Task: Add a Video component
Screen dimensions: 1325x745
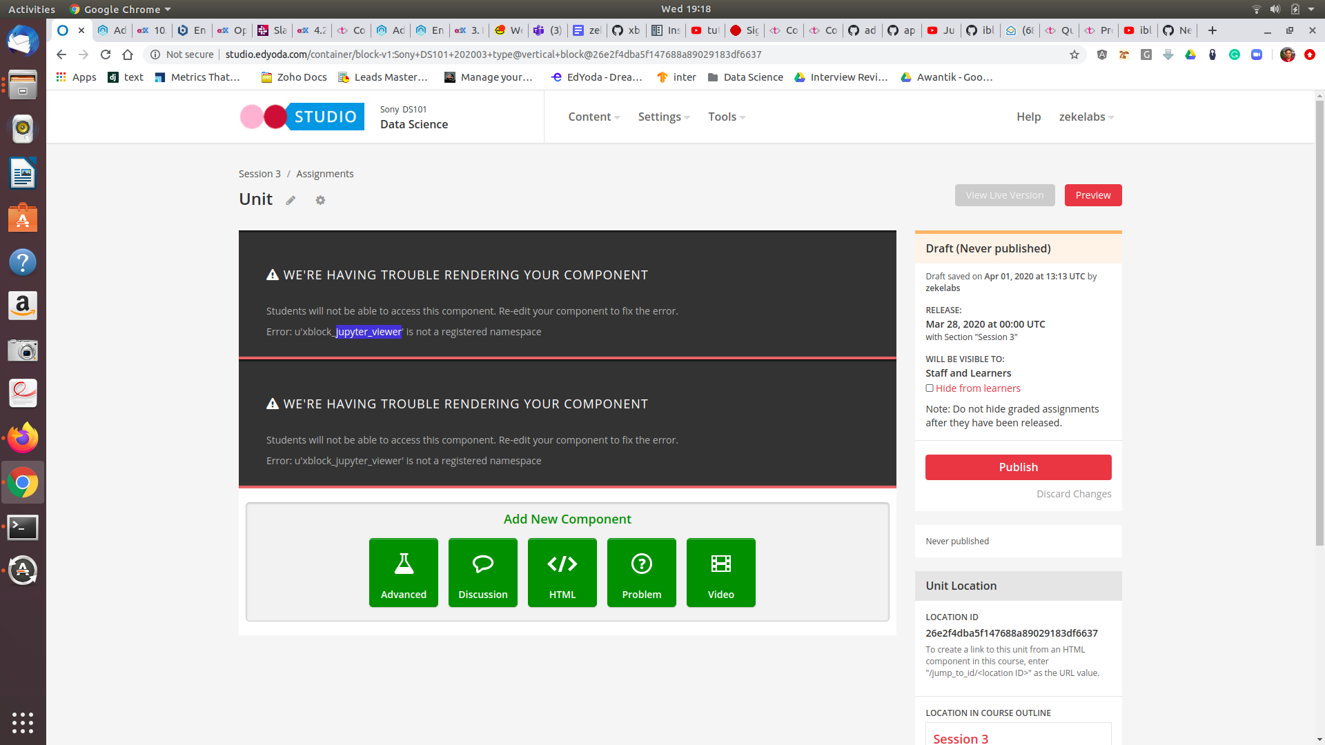Action: (x=720, y=572)
